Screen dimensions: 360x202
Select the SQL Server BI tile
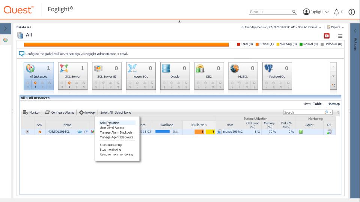click(107, 76)
